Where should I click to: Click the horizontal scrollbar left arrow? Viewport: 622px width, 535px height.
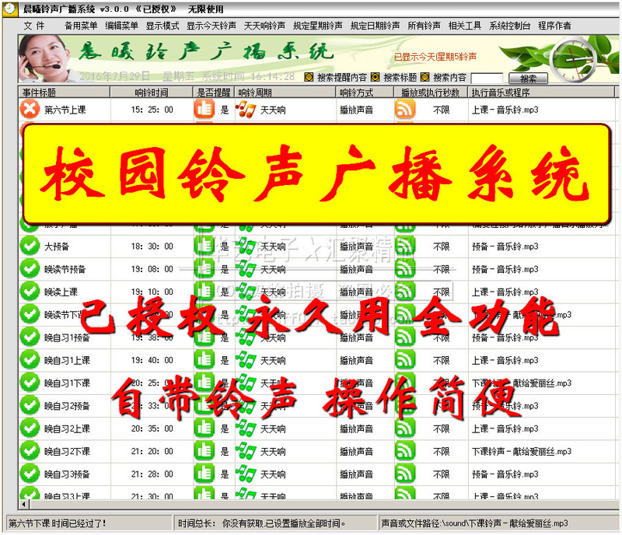pos(24,505)
